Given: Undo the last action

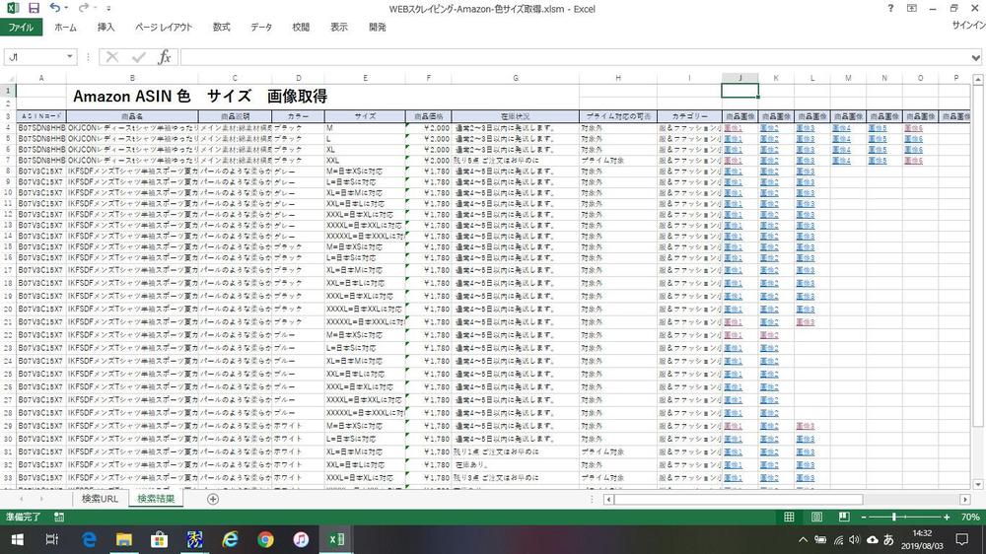Looking at the screenshot, I should coord(54,8).
